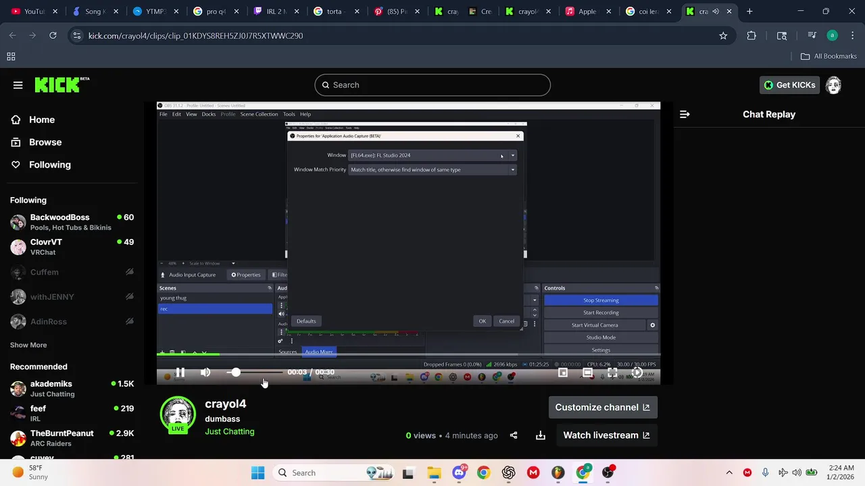865x486 pixels.
Task: Open the Kick hamburger sidebar menu
Action: [x=18, y=85]
